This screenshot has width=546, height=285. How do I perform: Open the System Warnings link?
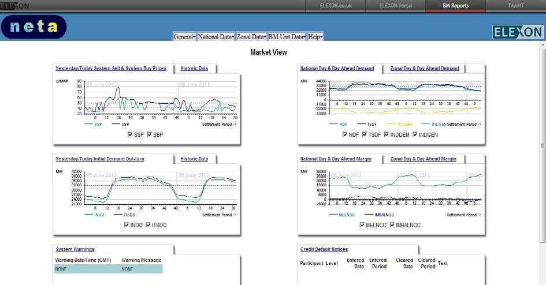(x=75, y=249)
